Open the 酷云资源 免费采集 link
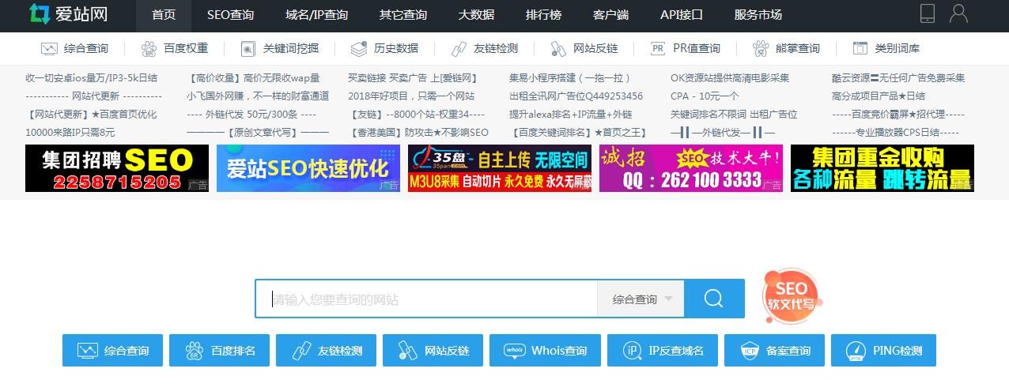This screenshot has height=391, width=1009. pyautogui.click(x=898, y=78)
